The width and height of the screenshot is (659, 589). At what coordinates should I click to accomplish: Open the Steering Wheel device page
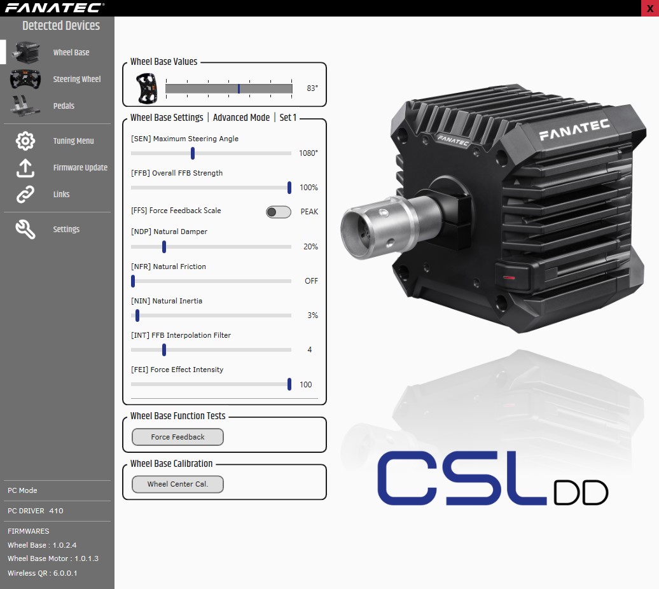click(x=76, y=79)
